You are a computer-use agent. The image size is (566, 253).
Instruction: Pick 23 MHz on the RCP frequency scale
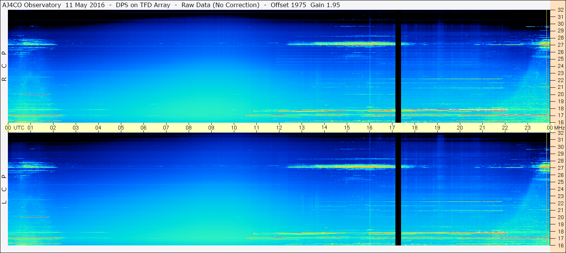[x=560, y=73]
